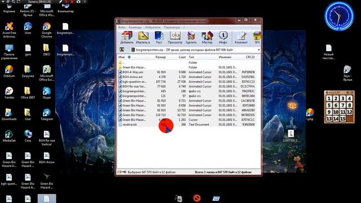Sort by the CRC32 column header
Image resolution: width=361 pixels, height=203 pixels.
pyautogui.click(x=250, y=57)
